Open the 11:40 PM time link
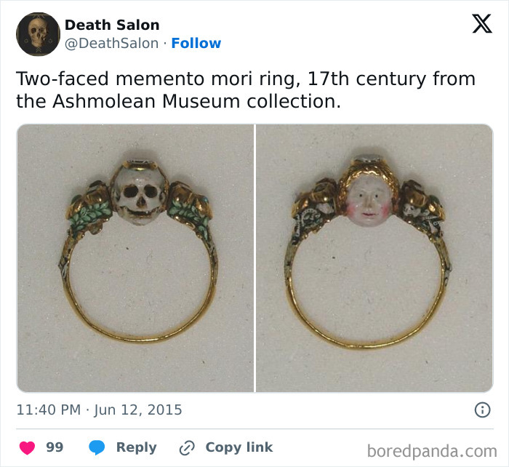This screenshot has height=467, width=509. click(x=48, y=410)
